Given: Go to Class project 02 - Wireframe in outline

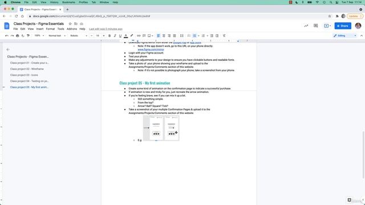Looking at the screenshot, I should pyautogui.click(x=27, y=69).
